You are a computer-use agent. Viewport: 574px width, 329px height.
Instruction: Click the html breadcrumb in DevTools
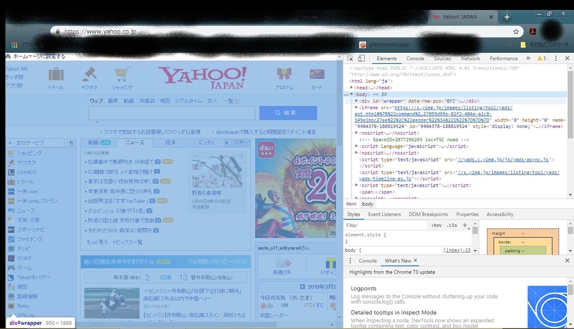351,204
